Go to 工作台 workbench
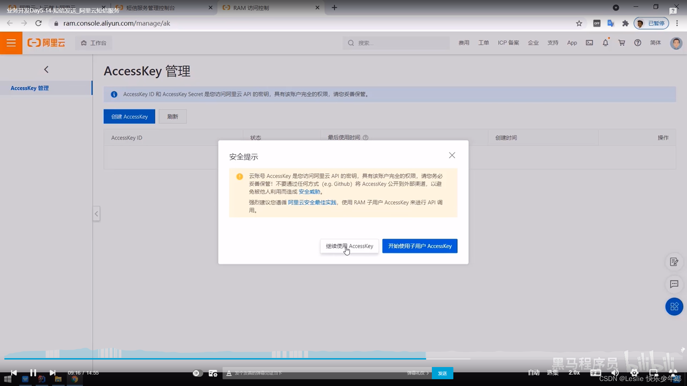Viewport: 687px width, 386px height. pos(93,43)
